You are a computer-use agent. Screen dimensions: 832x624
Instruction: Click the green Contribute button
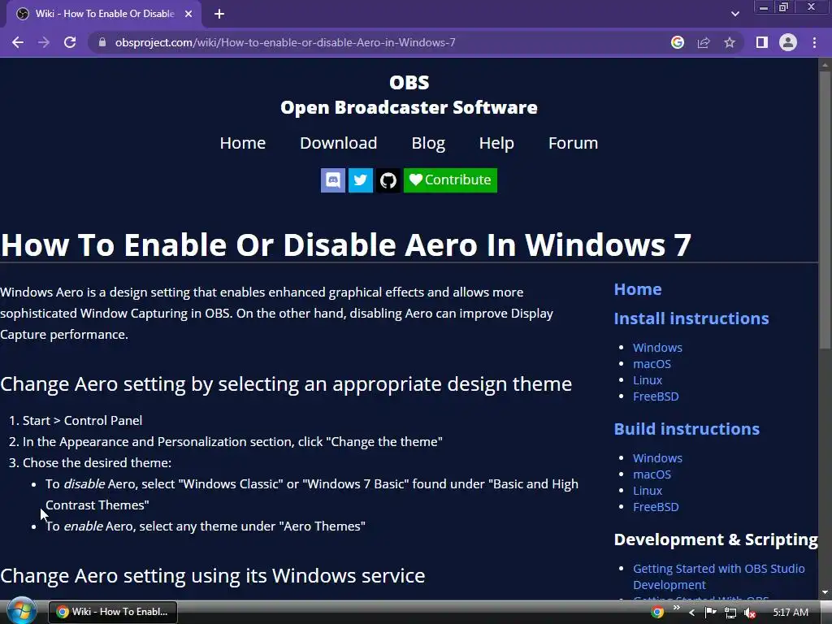(450, 180)
